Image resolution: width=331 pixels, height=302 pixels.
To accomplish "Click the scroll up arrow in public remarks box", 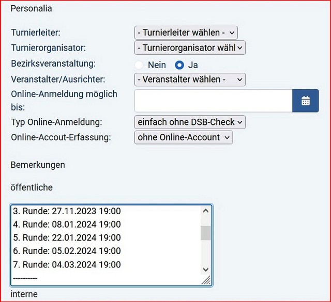I will (x=206, y=211).
